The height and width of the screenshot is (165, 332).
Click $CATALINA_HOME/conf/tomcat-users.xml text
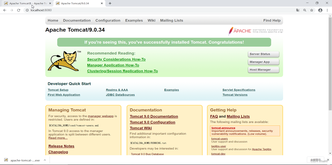(x=74, y=125)
